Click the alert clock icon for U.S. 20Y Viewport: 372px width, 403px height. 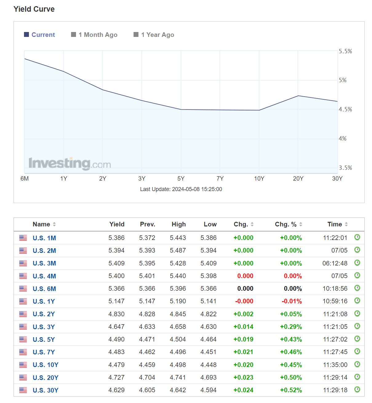pyautogui.click(x=357, y=377)
